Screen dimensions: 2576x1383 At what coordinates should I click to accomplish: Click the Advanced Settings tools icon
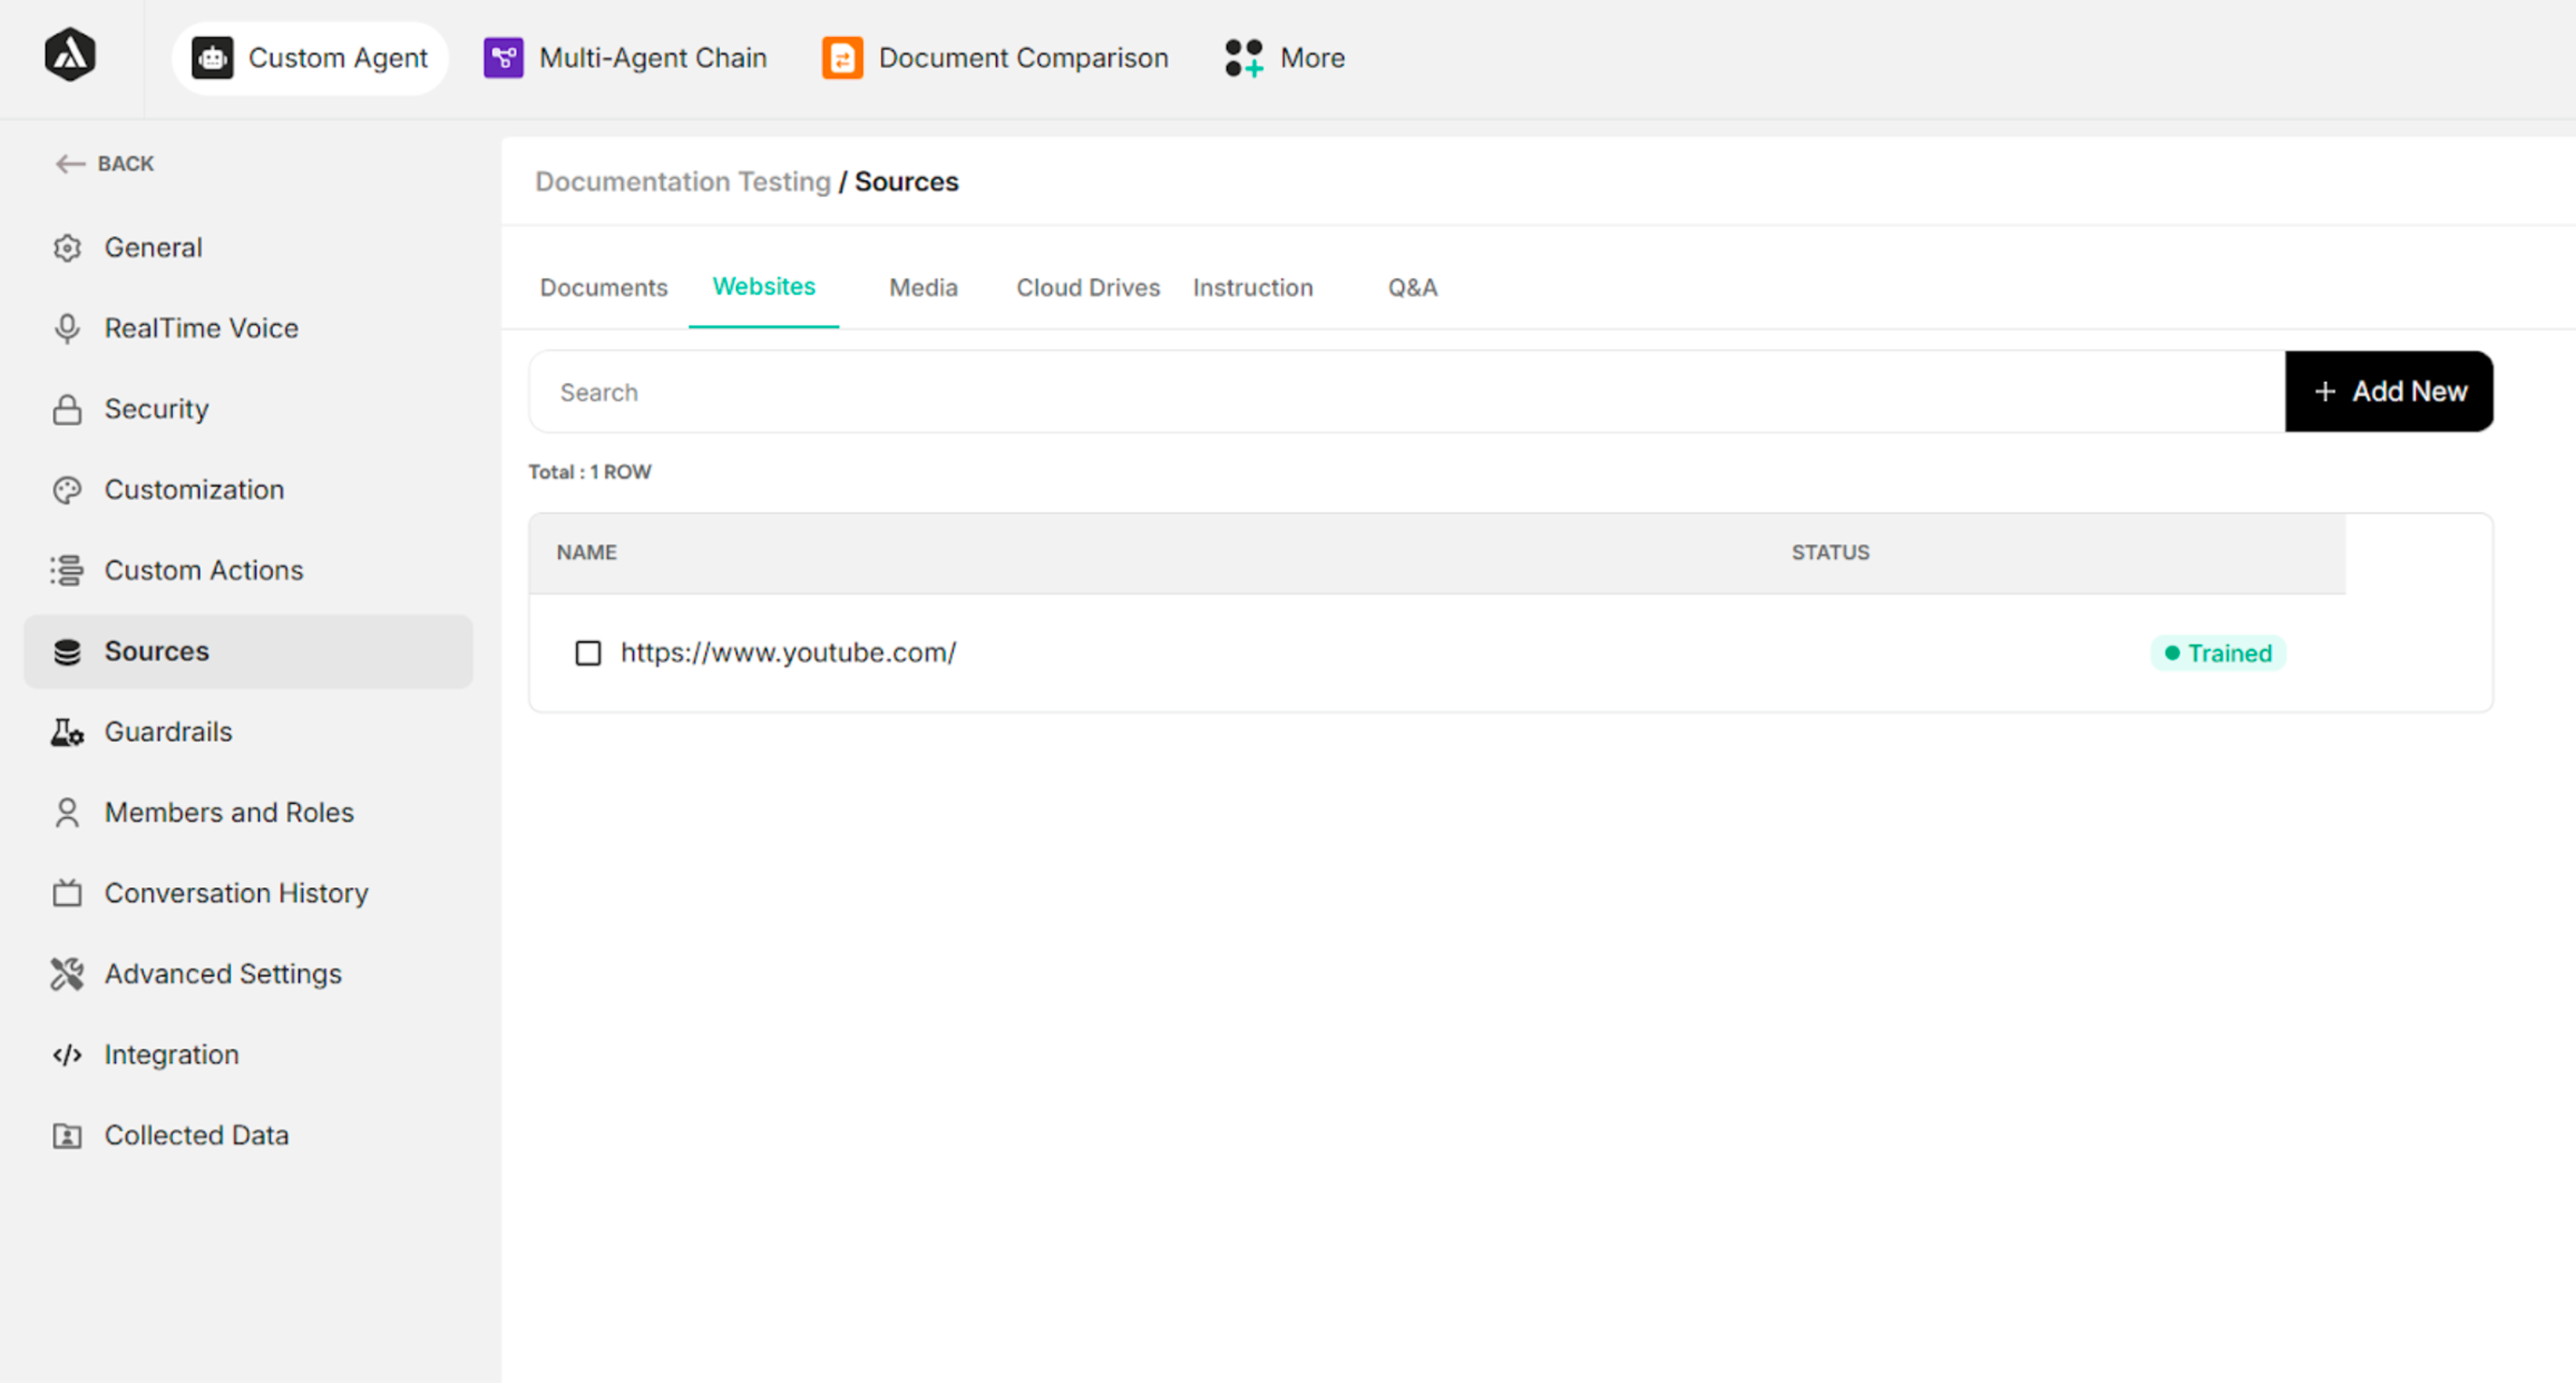click(x=67, y=974)
